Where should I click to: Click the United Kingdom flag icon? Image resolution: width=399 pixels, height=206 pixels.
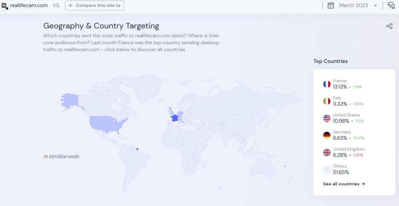click(x=327, y=153)
